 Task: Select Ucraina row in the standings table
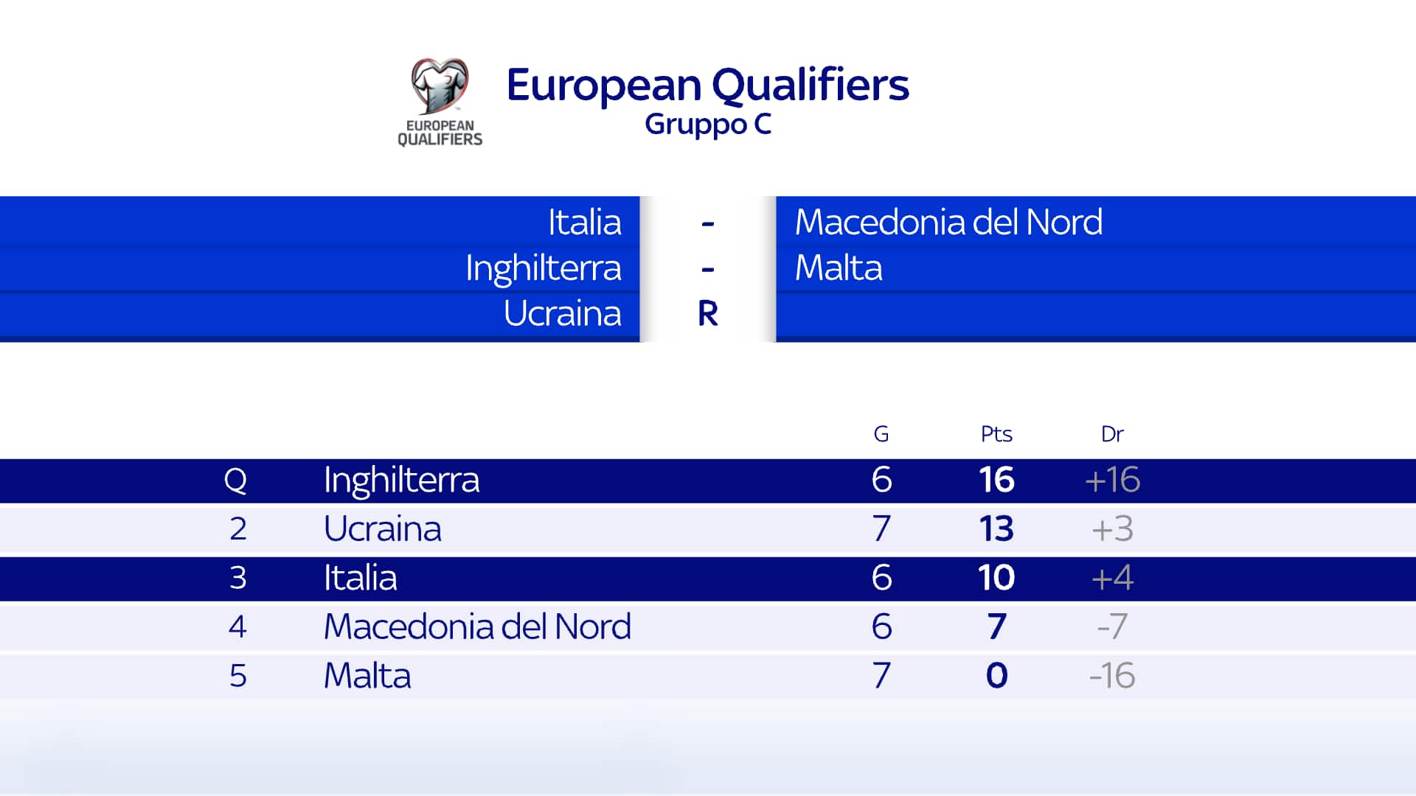pos(383,529)
